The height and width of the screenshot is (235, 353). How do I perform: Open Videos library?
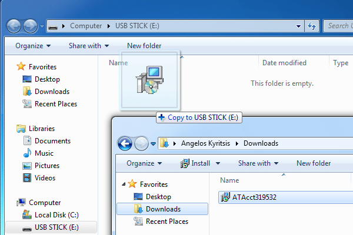tap(45, 178)
